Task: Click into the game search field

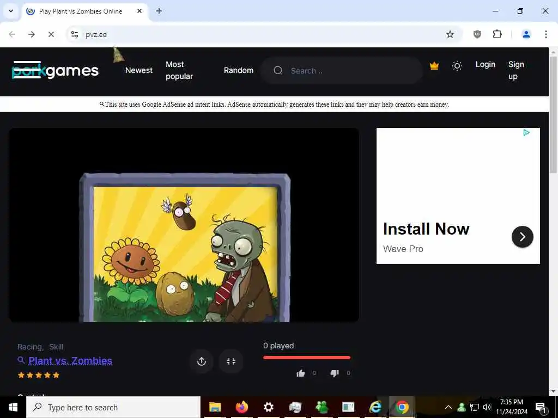Action: pyautogui.click(x=342, y=71)
